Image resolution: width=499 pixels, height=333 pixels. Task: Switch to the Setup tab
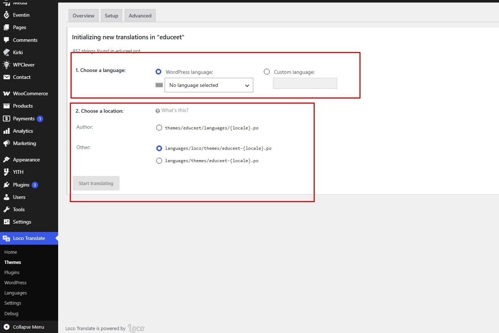point(111,16)
